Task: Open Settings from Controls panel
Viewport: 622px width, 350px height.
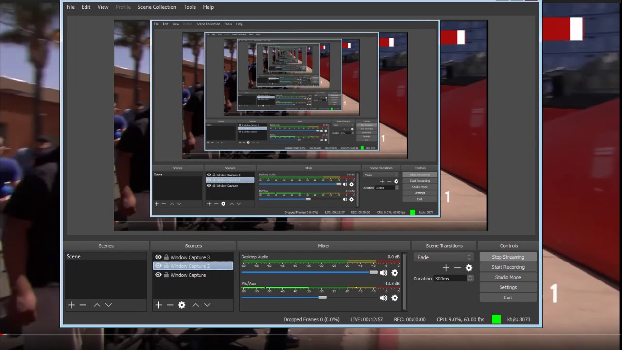Action: tap(508, 287)
